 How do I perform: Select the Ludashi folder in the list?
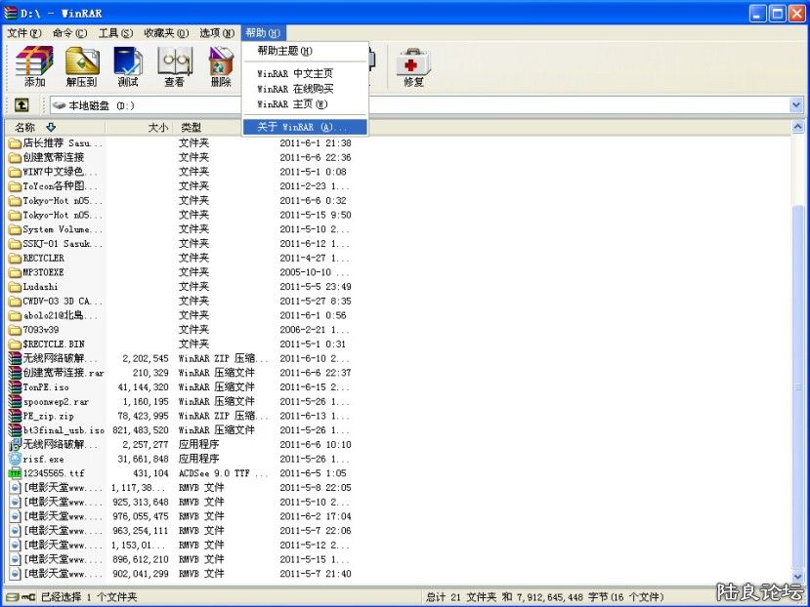click(x=40, y=287)
